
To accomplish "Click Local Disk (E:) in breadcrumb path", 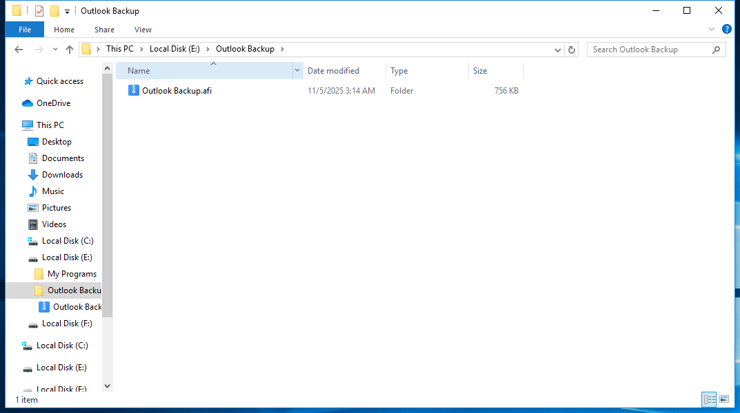I will pos(174,49).
